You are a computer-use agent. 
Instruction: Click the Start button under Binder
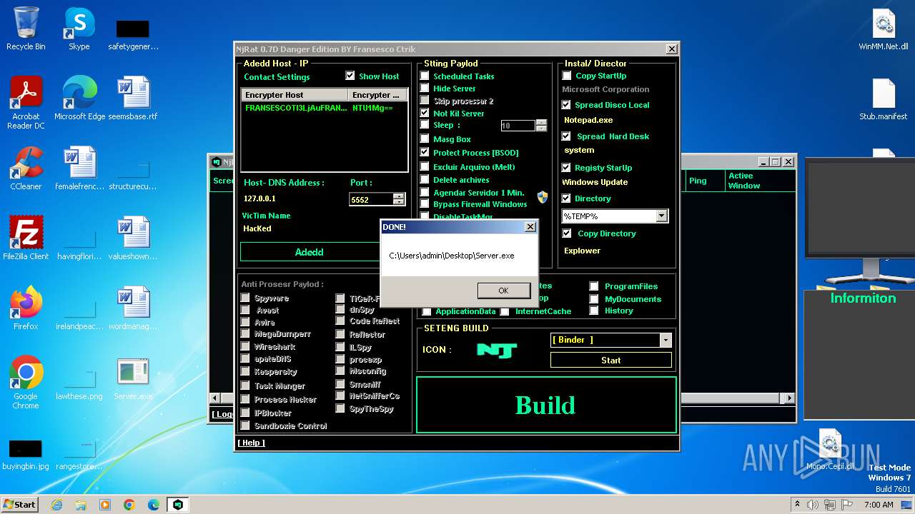[x=610, y=361]
